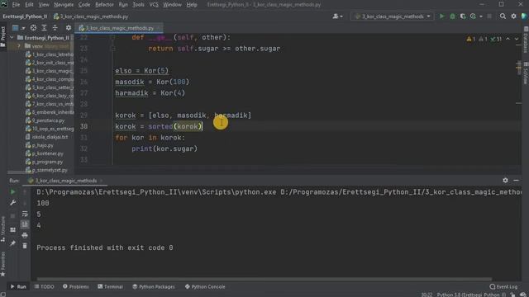The height and width of the screenshot is (297, 529).
Task: Open the run configuration selector dropdown
Action: [392, 16]
